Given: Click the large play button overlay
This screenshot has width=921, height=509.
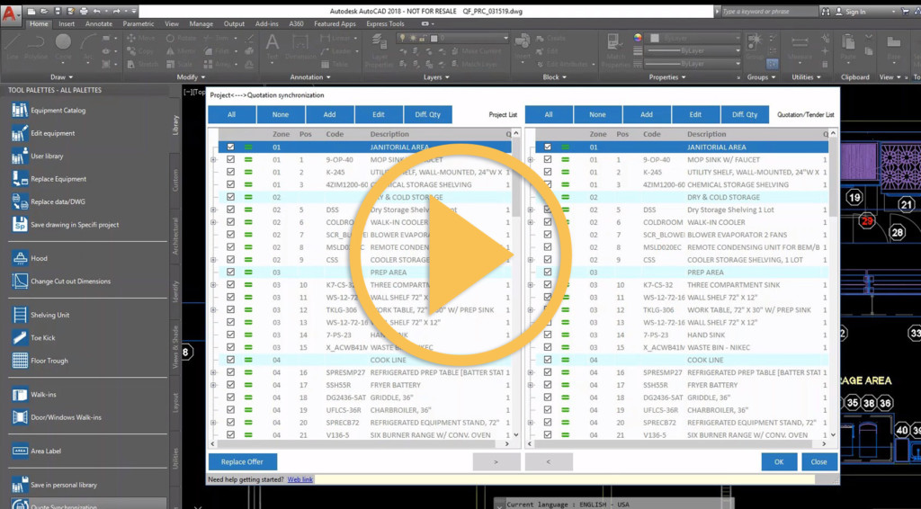Looking at the screenshot, I should (460, 254).
